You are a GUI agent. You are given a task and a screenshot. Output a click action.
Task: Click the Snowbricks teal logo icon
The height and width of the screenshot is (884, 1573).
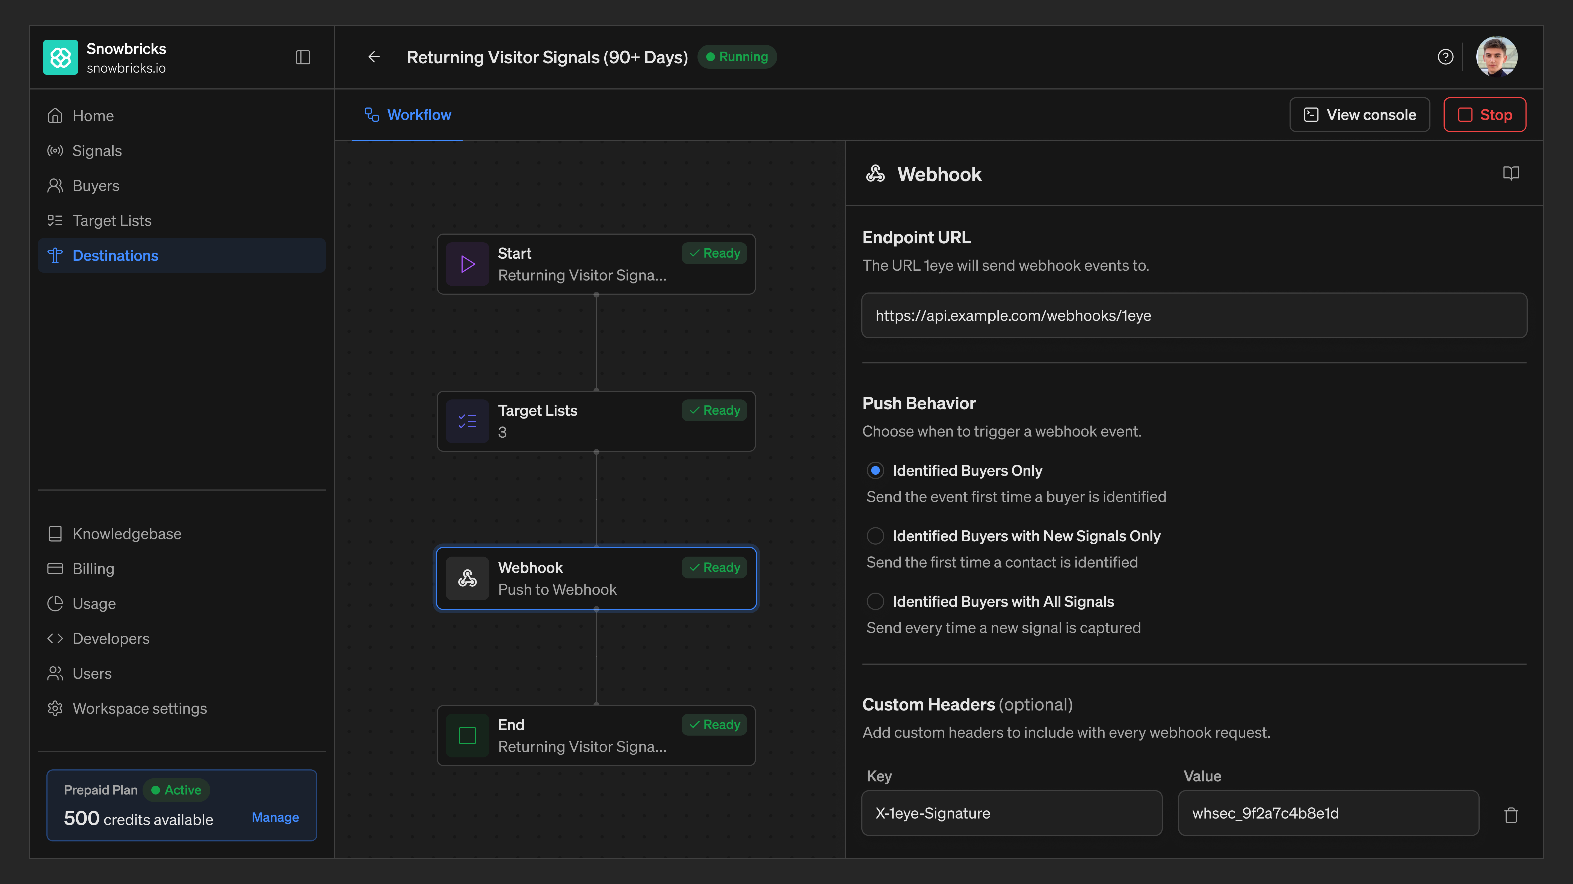[x=60, y=57]
